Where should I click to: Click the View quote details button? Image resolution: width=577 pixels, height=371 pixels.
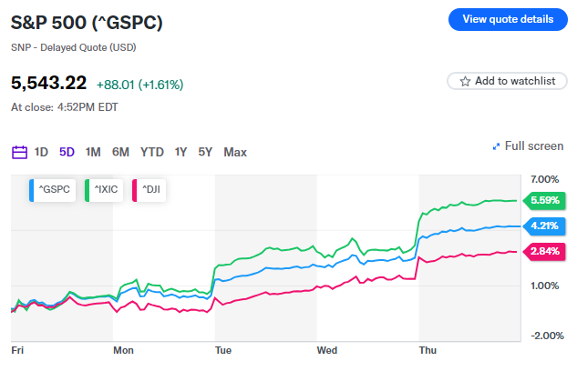coord(508,19)
